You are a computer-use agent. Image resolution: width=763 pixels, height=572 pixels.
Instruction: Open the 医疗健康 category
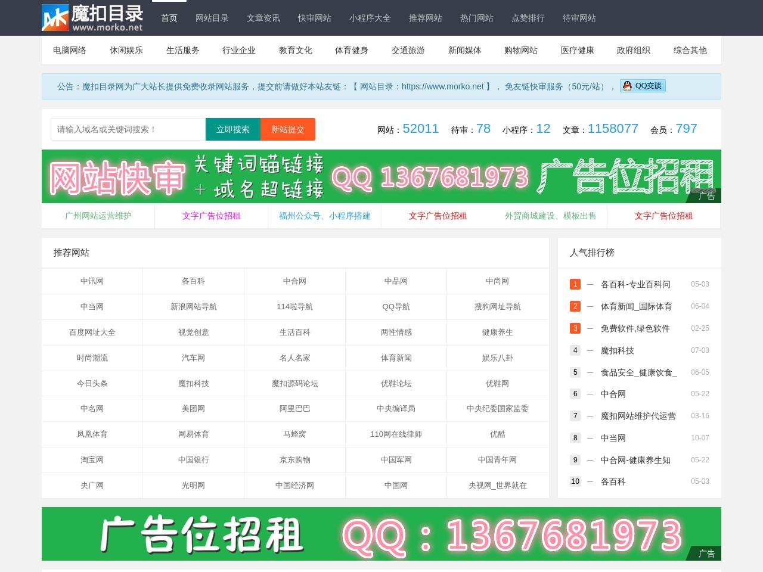[x=576, y=50]
